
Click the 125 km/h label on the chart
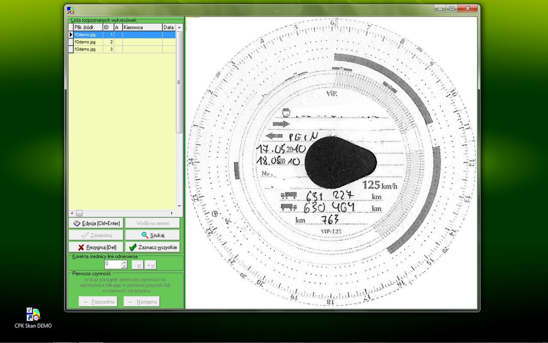click(380, 185)
